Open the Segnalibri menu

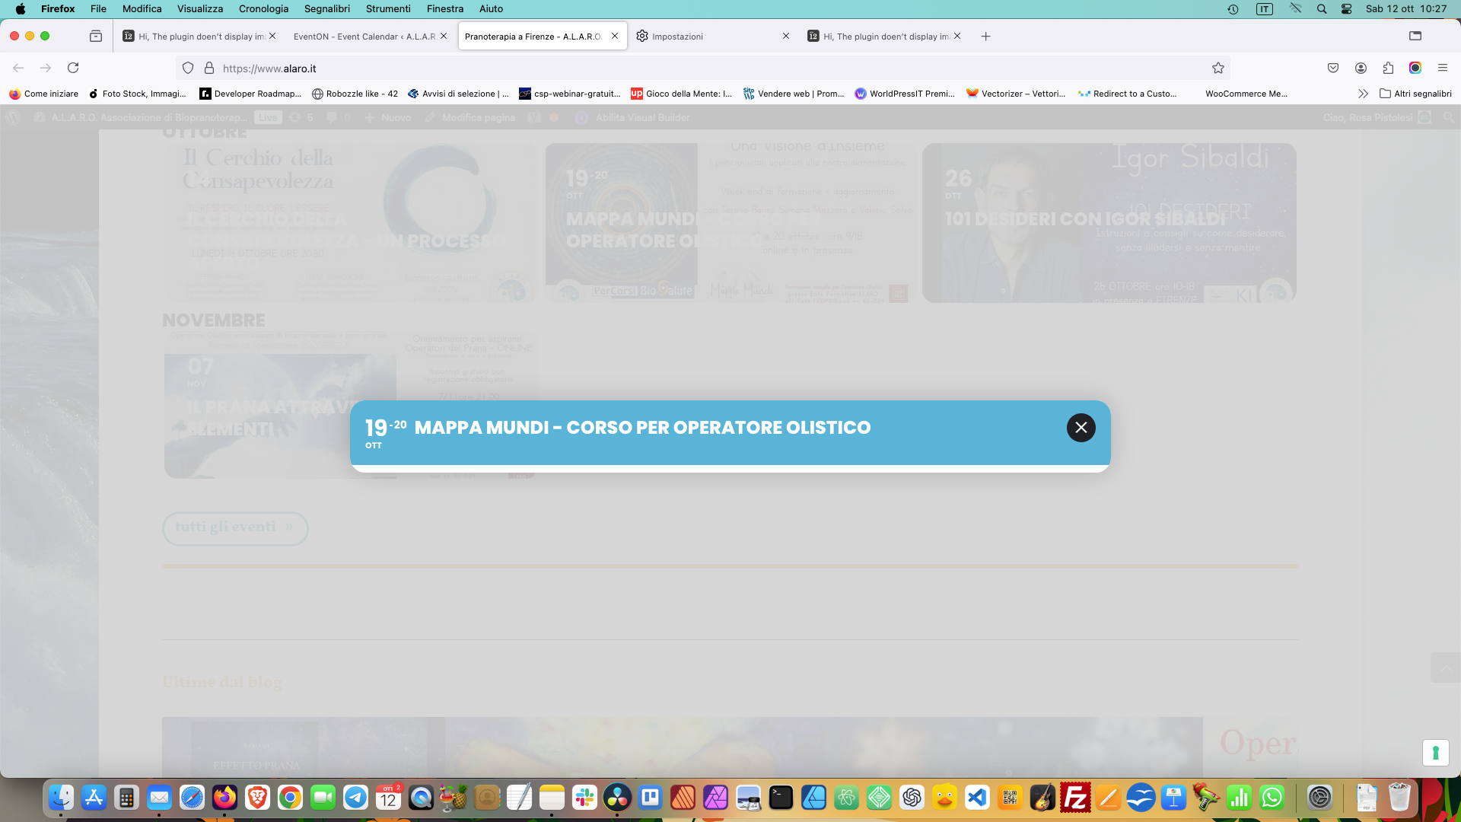point(327,8)
